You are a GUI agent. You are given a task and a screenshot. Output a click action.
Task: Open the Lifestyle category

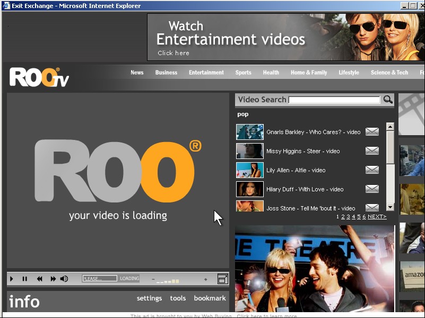pos(349,73)
